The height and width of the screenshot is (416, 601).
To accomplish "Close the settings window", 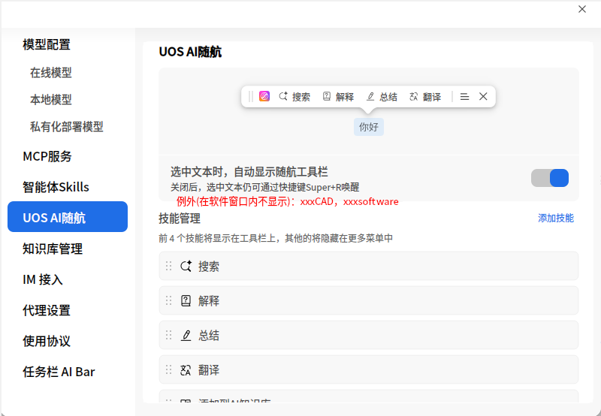I will tap(582, 9).
